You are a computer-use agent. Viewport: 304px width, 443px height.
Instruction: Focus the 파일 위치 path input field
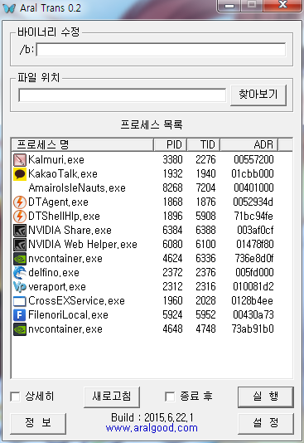coord(122,95)
